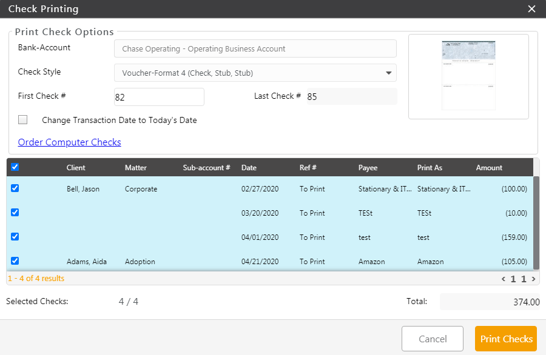
Task: Sort the table by Client column
Action: (x=76, y=168)
